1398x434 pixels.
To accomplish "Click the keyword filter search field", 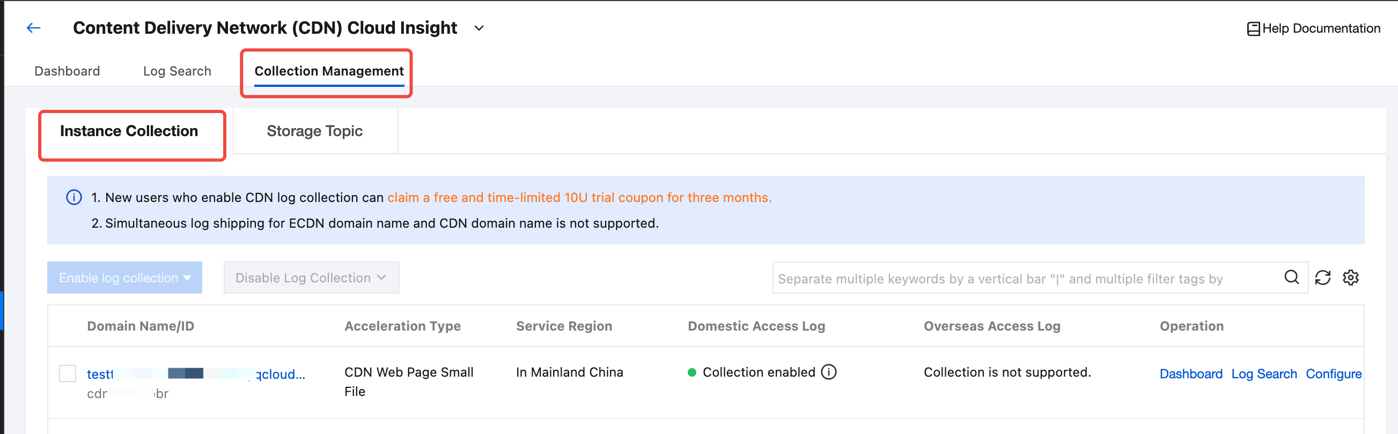I will [1026, 279].
